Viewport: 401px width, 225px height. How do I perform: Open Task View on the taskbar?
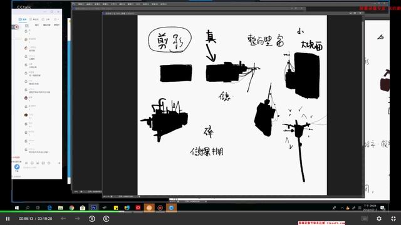point(38,208)
